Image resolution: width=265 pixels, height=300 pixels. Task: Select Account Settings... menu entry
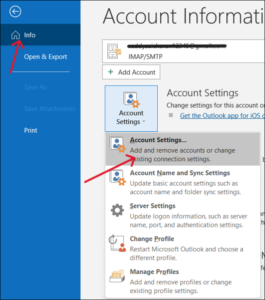tap(182, 149)
